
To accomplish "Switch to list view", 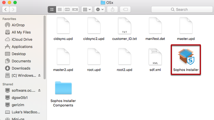I will coord(60,9).
